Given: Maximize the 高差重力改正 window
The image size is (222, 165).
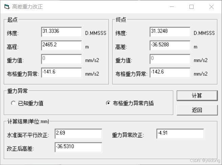Looking at the screenshot, I should pos(191,7).
